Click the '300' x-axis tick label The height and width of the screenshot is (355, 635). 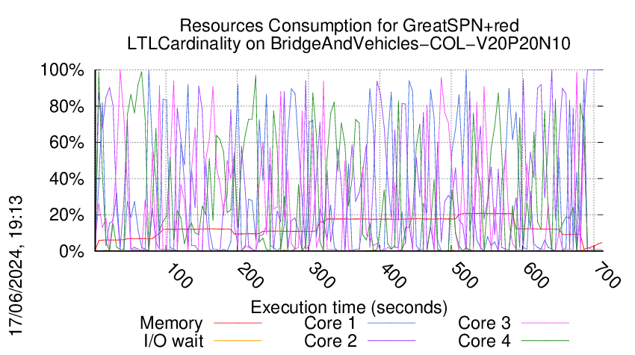321,276
